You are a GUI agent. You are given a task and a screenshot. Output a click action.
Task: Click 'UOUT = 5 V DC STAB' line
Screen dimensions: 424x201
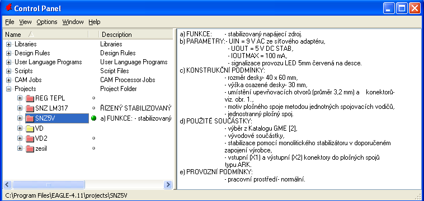point(261,49)
